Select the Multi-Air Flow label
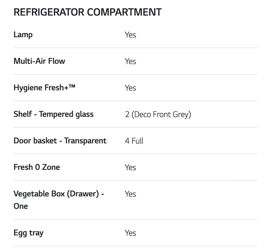This screenshot has height=248, width=271. pos(39,61)
